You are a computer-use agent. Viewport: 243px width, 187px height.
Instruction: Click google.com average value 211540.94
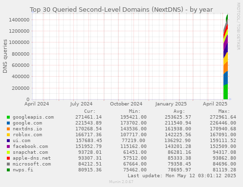[178, 123]
